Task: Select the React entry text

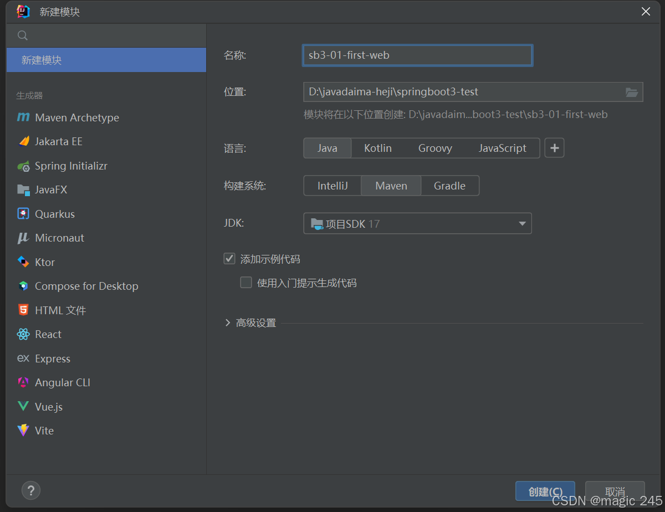Action: (x=48, y=334)
